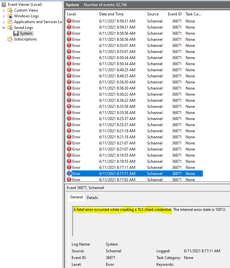Image resolution: width=230 pixels, height=268 pixels.
Task: Select the System saved log disk icon
Action: (16, 33)
